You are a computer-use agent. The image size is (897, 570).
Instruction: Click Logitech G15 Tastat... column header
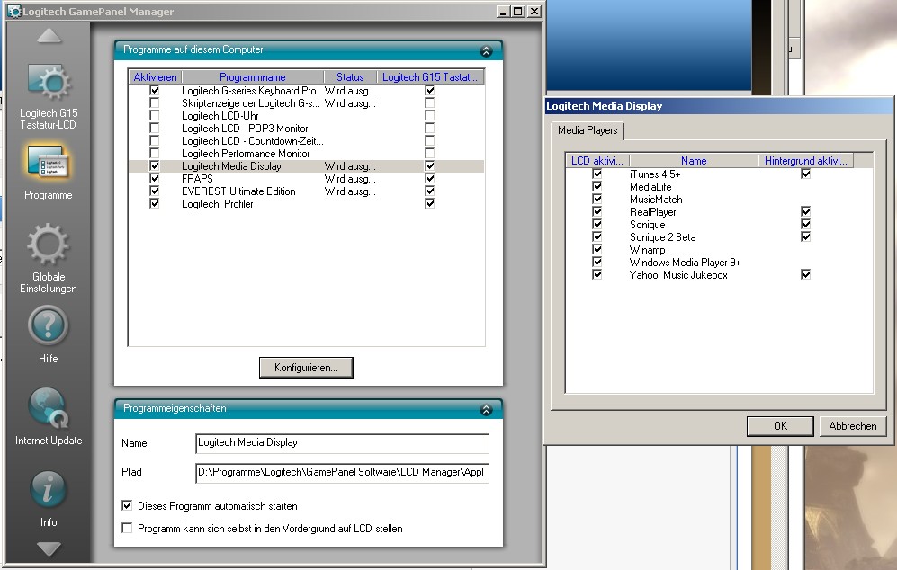(430, 77)
